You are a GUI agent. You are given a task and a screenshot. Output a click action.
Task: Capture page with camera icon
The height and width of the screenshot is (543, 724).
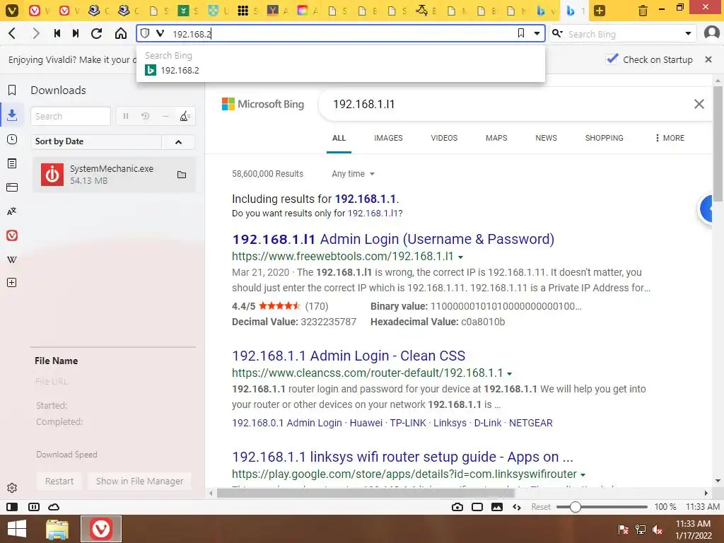tap(457, 507)
